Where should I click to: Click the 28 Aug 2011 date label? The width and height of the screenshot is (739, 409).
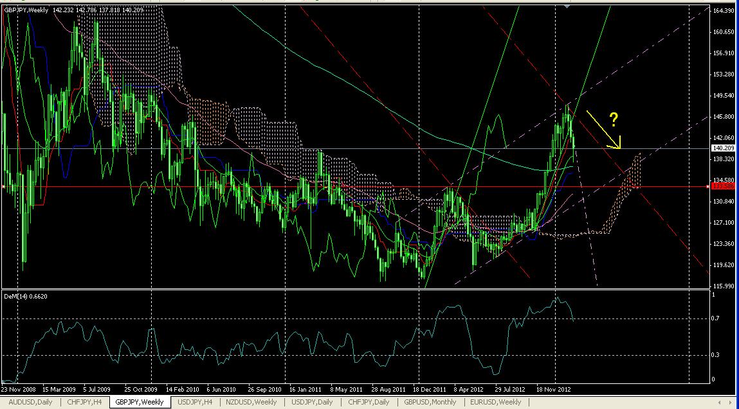pos(388,390)
